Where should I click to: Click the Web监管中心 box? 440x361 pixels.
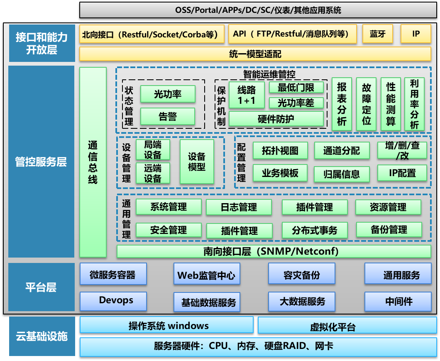point(206,275)
